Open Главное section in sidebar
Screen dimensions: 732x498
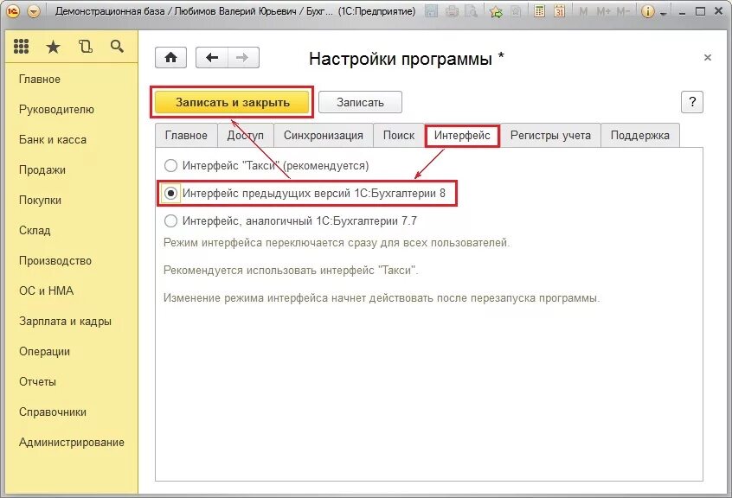coord(40,80)
